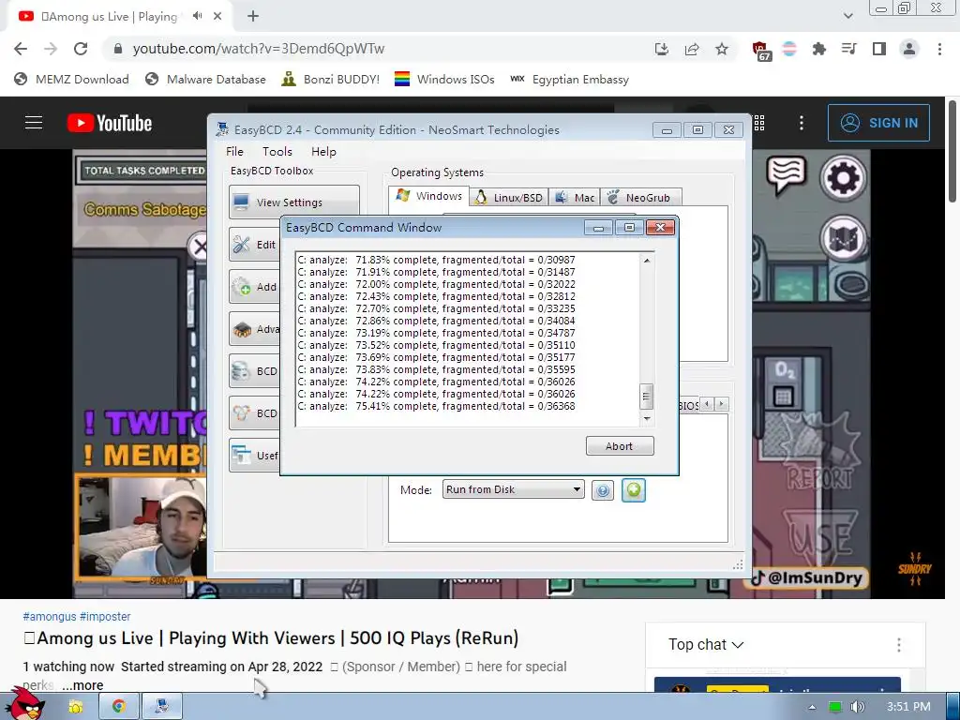Close the Among us Live tab
960x720 pixels.
(x=217, y=16)
